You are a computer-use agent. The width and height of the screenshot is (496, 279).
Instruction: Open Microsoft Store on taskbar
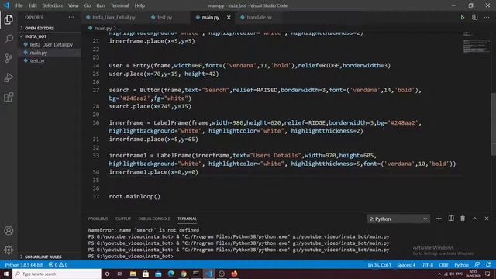(x=146, y=274)
